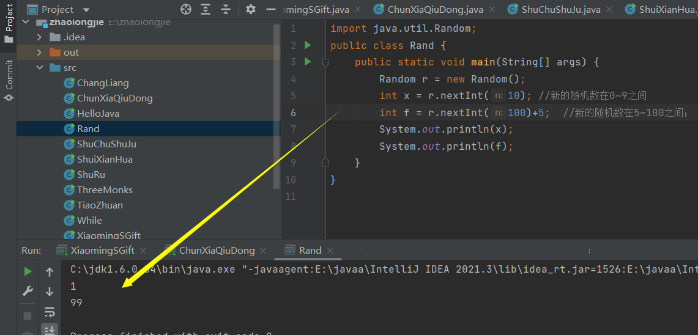
Task: Click run gutter icon beside main method
Action: pyautogui.click(x=307, y=61)
